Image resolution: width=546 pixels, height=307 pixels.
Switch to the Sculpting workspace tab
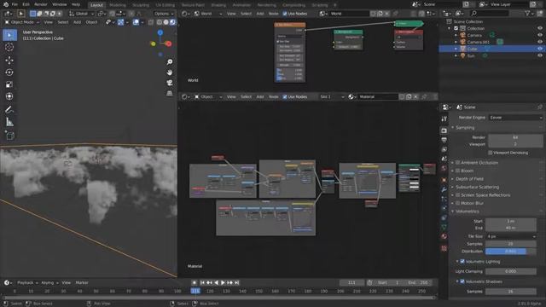point(141,5)
